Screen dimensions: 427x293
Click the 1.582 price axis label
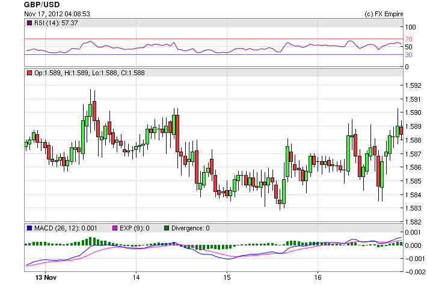[413, 222]
